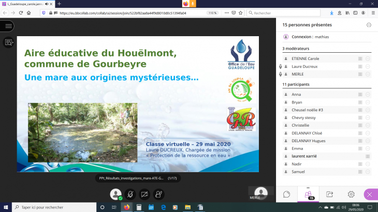Select participant Cheusel noëlie #3

(308, 110)
